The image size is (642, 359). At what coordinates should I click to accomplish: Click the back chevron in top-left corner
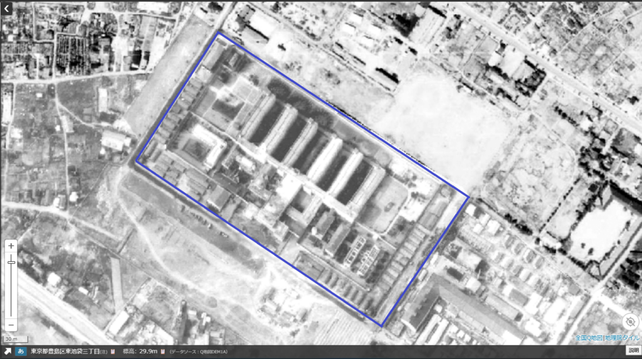(x=7, y=8)
